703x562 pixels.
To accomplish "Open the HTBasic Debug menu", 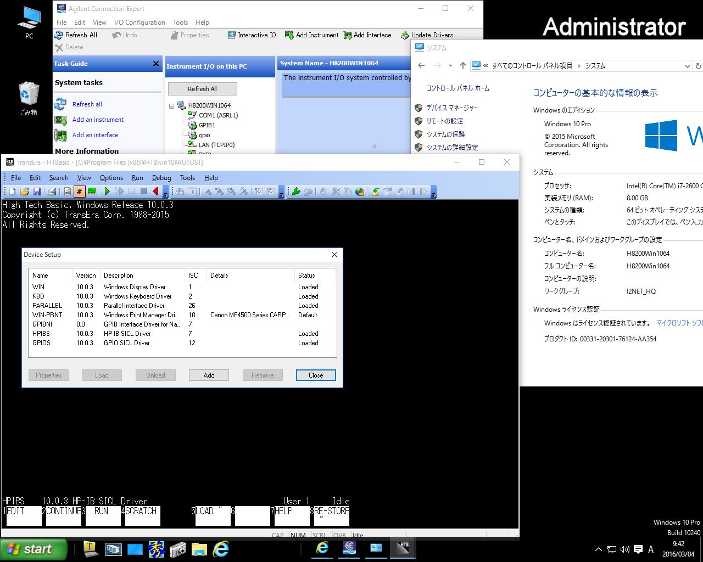I will [161, 178].
